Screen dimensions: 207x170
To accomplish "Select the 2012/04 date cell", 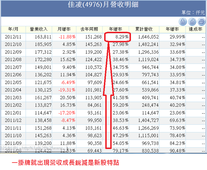I will point(13,90).
